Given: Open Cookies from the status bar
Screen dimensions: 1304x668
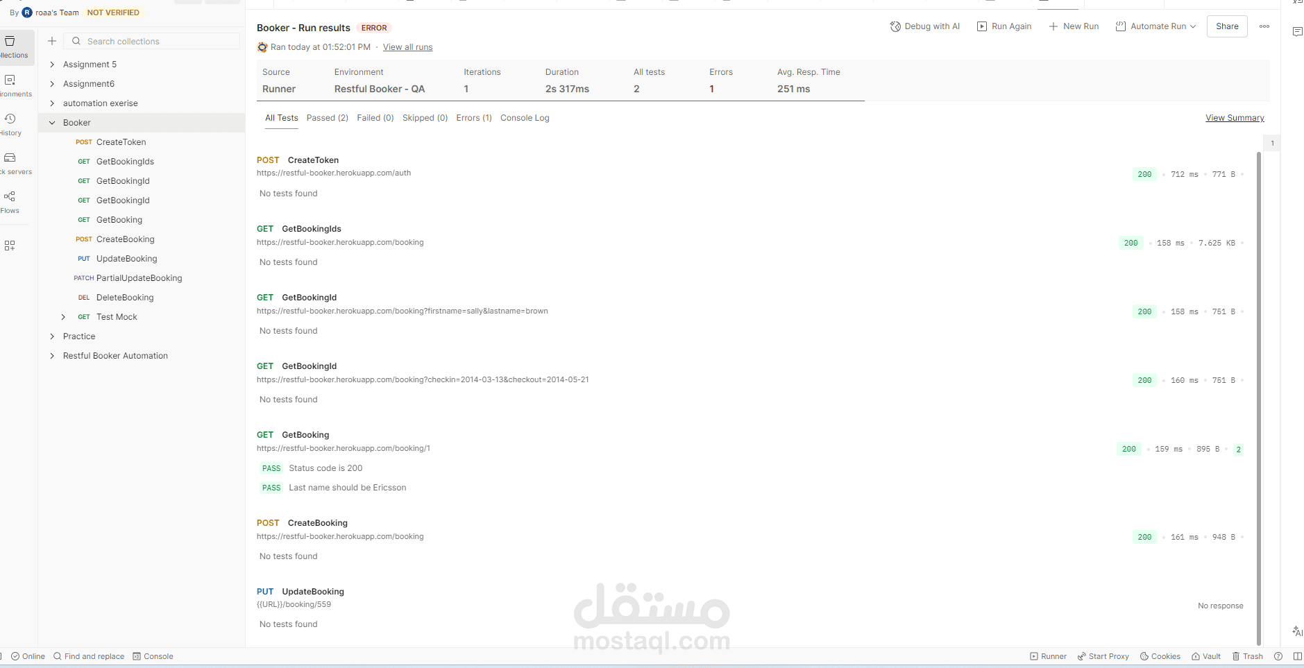Looking at the screenshot, I should (x=1160, y=656).
